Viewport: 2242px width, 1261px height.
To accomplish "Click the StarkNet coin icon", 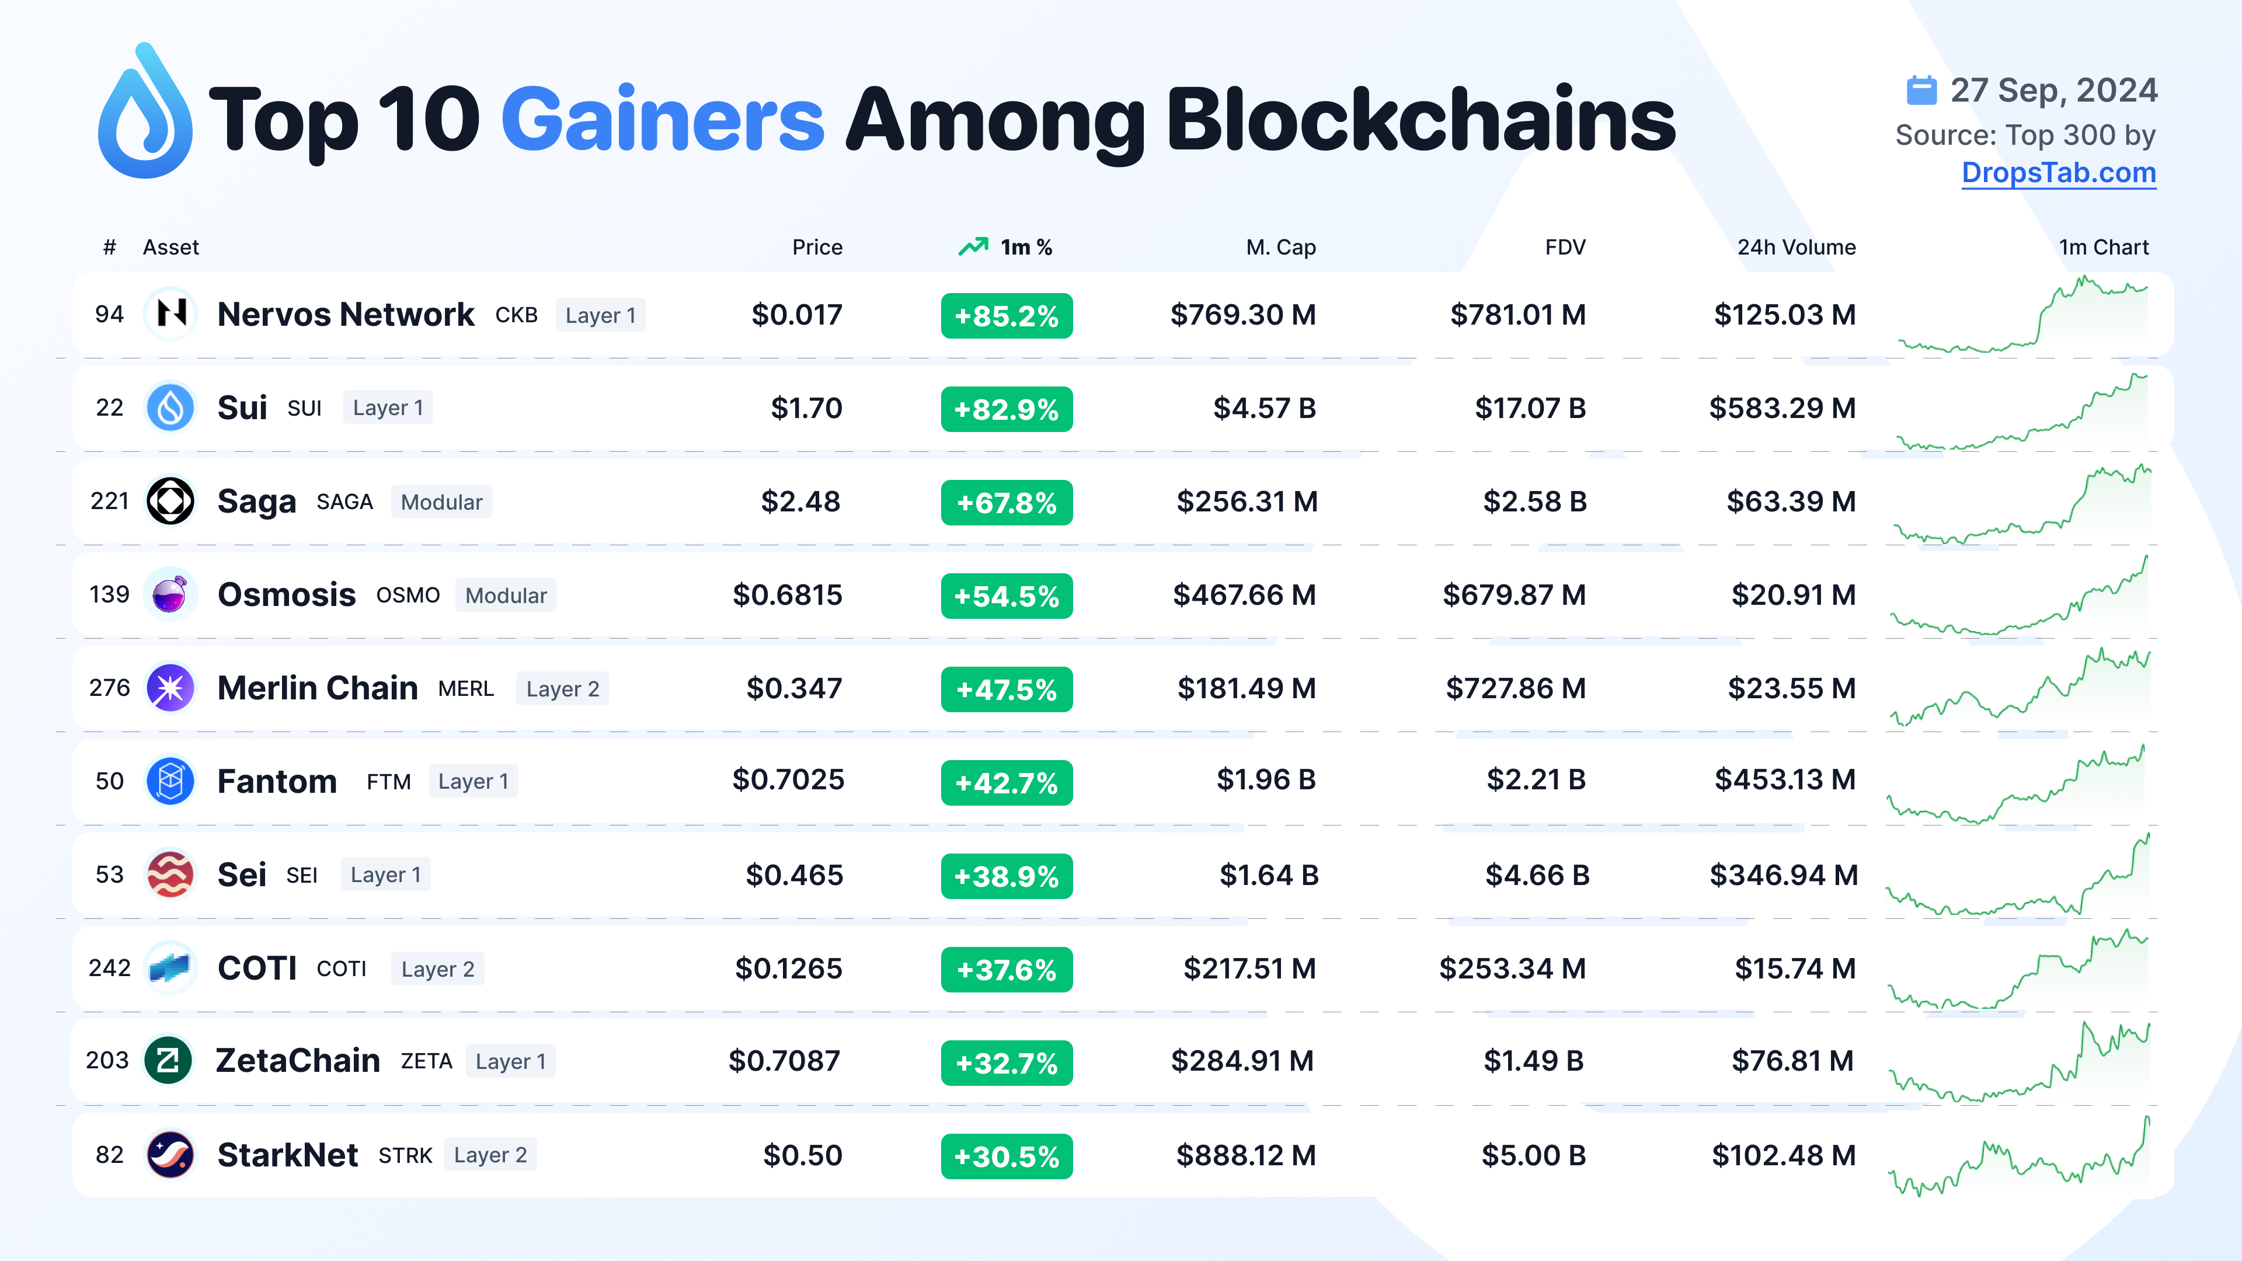I will (170, 1155).
